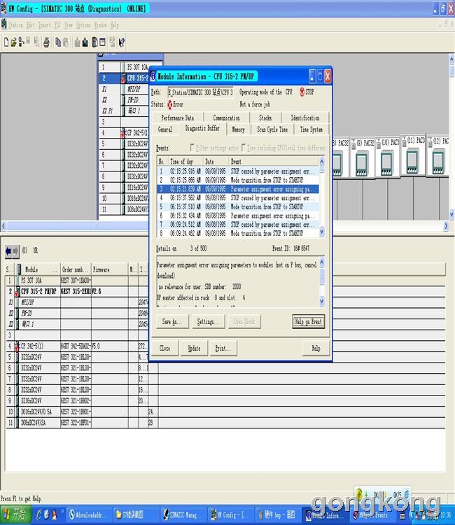Click the events list scroll-down arrow
The width and height of the screenshot is (455, 525).
point(322,232)
